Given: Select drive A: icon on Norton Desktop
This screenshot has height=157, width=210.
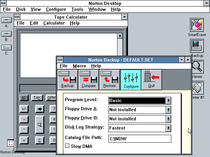Looking at the screenshot, I should click(x=7, y=20).
